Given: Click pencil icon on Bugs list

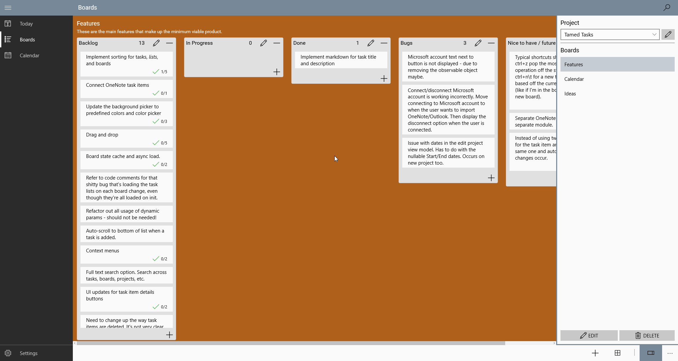Looking at the screenshot, I should coord(478,43).
